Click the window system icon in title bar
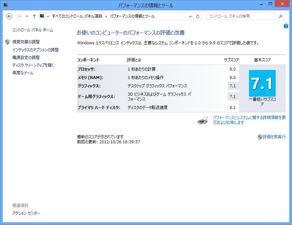Viewport: 292px width, 225px height. click(6, 5)
